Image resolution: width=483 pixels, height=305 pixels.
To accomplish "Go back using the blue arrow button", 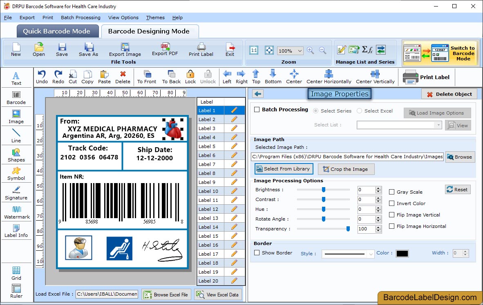I will click(x=258, y=94).
